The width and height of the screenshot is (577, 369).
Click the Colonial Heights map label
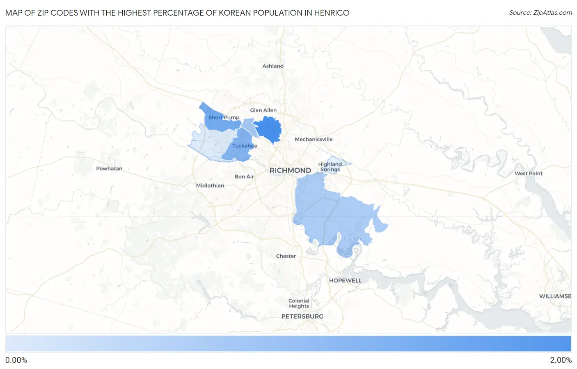coord(299,303)
